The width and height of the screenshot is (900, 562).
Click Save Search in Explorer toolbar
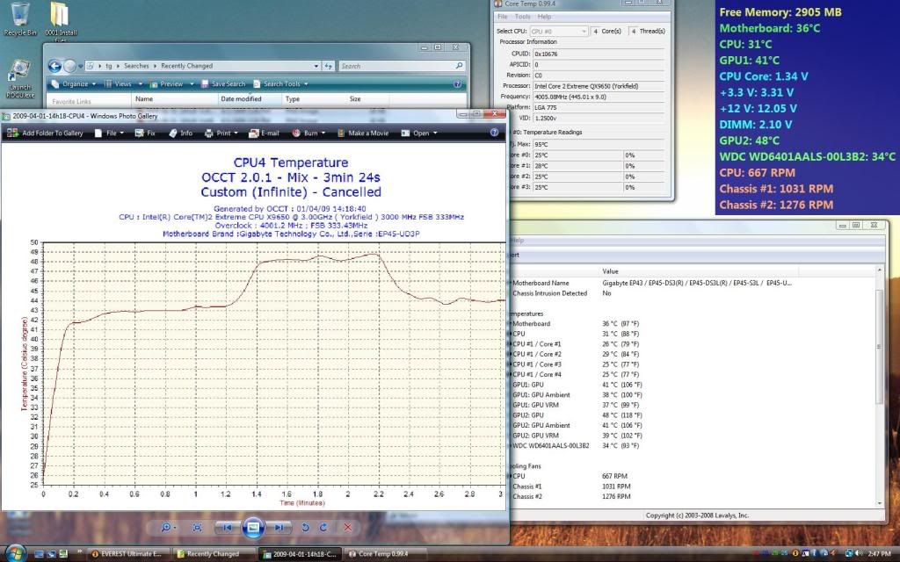(x=222, y=83)
